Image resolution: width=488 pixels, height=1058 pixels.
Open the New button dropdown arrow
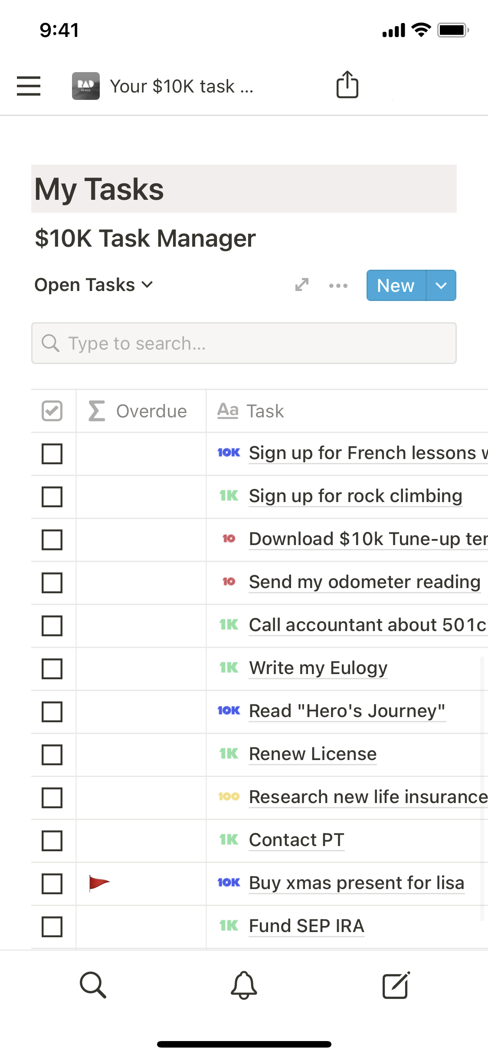(441, 285)
